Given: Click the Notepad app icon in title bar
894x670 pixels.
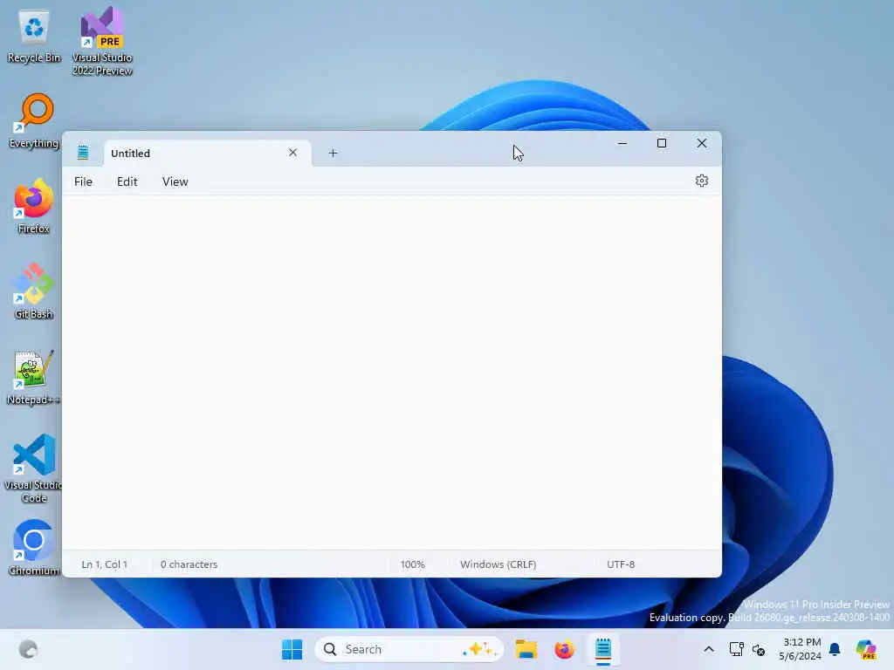Looking at the screenshot, I should pos(83,152).
